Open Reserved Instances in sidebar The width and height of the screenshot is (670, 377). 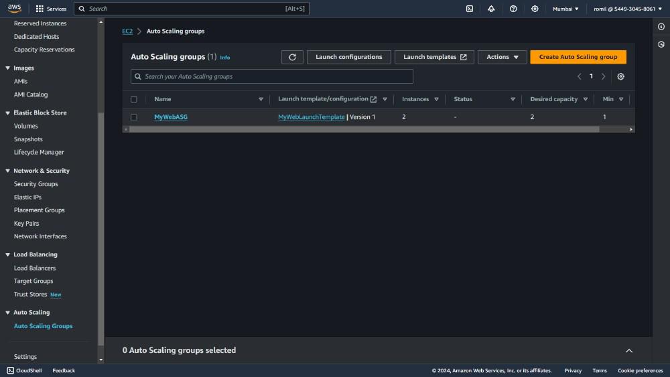coord(40,23)
